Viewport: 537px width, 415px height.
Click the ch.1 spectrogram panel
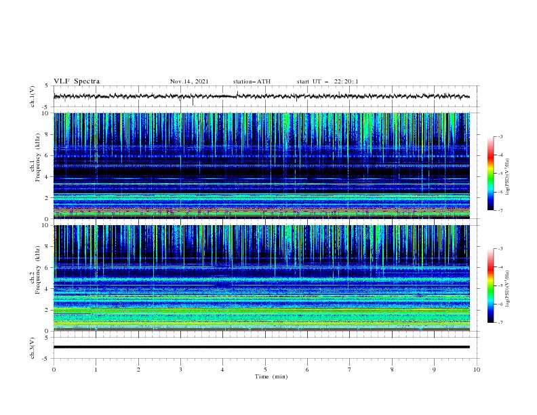262,165
